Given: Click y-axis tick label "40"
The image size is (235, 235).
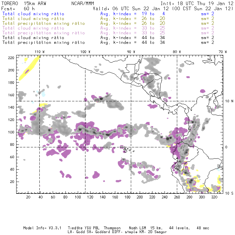Looking at the screenshot, I should 12,169.
